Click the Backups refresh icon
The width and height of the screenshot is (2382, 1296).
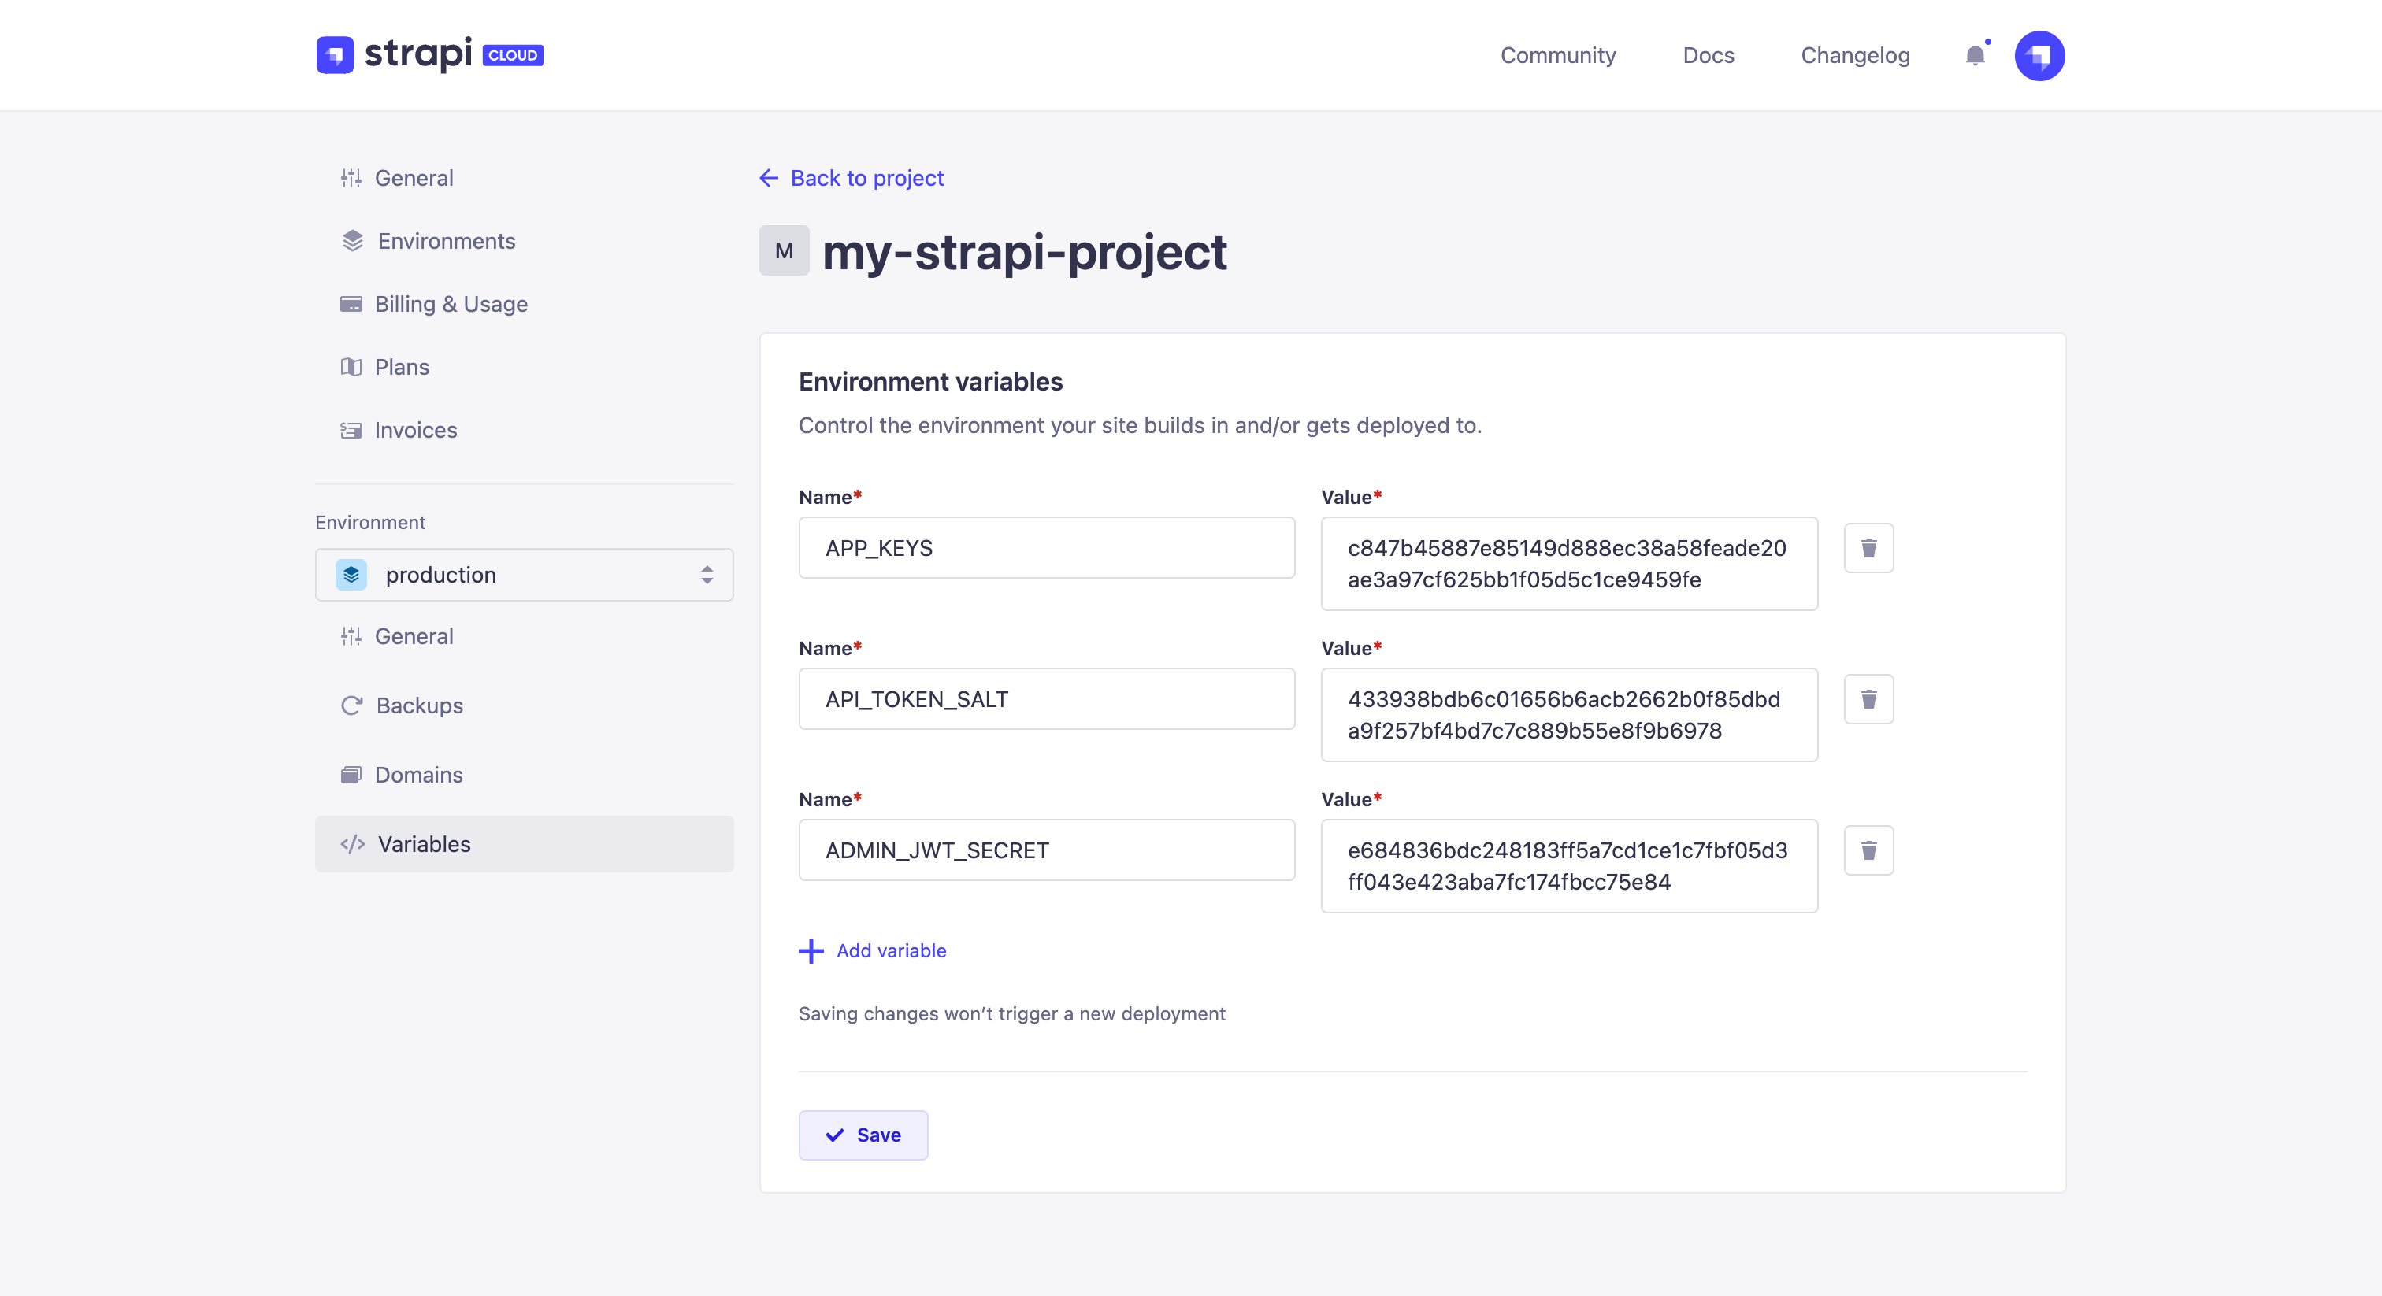[x=351, y=705]
